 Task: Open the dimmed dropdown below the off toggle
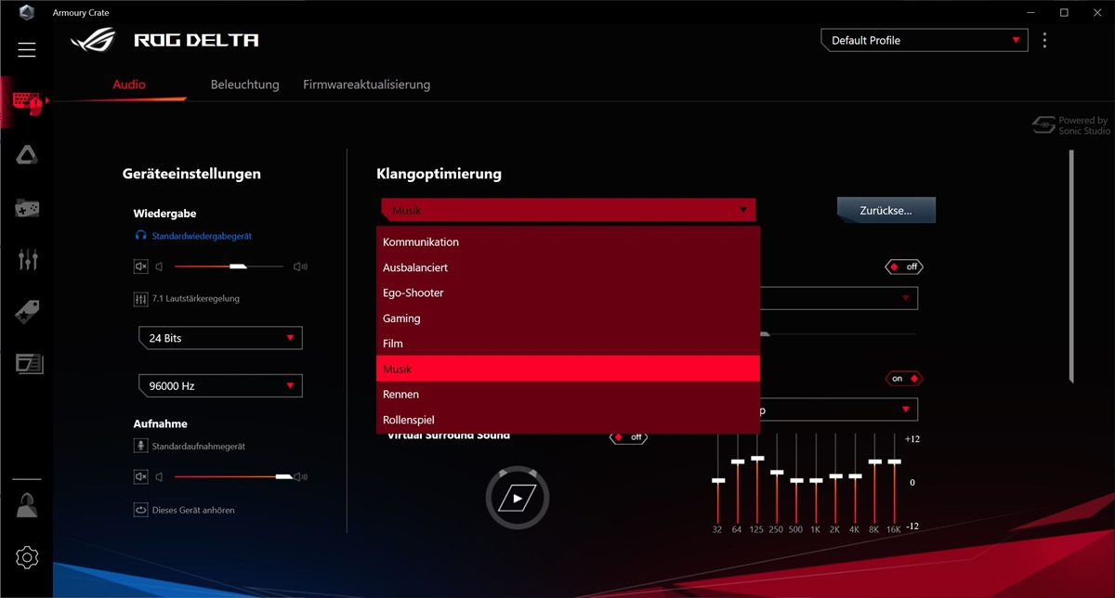839,298
